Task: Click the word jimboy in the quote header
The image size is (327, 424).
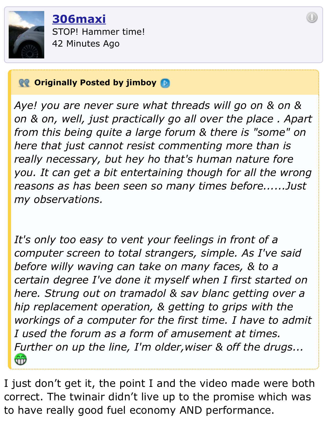Action: tap(141, 83)
